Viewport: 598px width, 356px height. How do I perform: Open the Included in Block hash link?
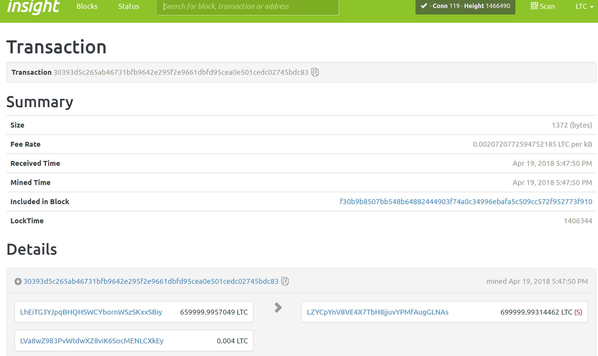[466, 202]
